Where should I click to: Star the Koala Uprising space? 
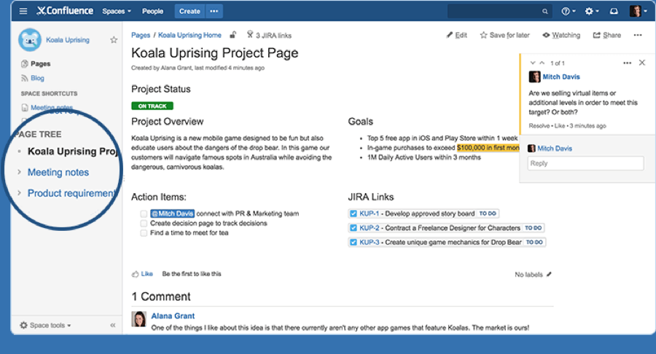(114, 40)
